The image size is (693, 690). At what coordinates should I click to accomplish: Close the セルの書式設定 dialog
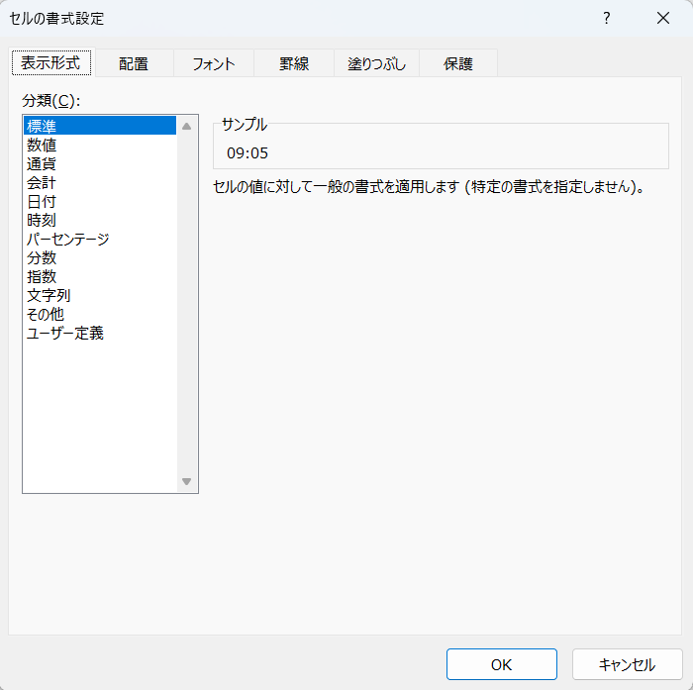(x=663, y=18)
